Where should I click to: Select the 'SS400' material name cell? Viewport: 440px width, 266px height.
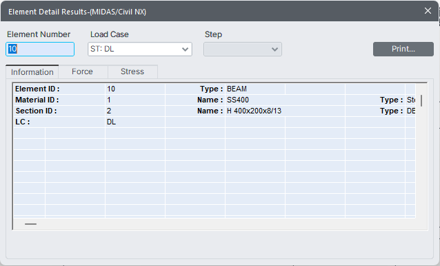285,100
